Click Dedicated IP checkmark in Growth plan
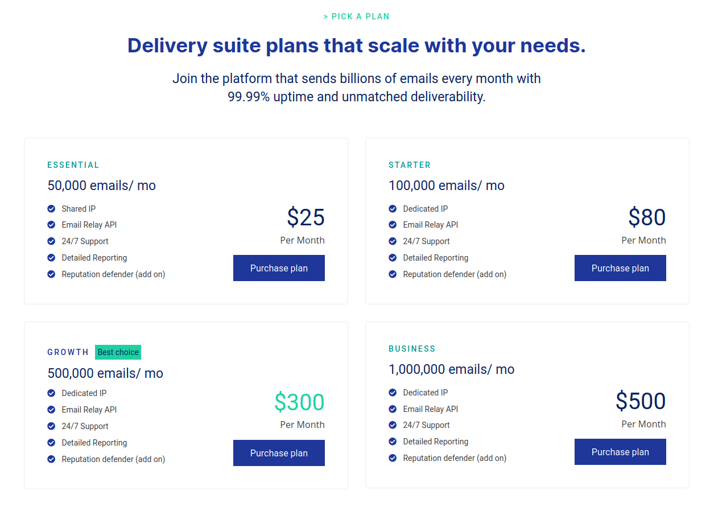The height and width of the screenshot is (511, 710). click(x=51, y=393)
